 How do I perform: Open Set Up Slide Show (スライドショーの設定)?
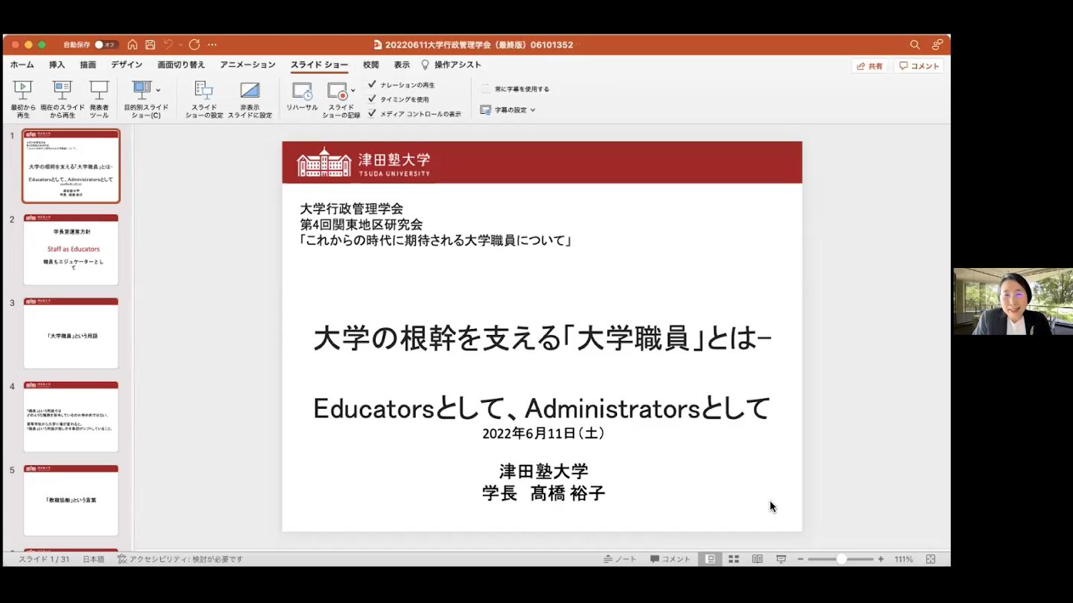point(204,98)
